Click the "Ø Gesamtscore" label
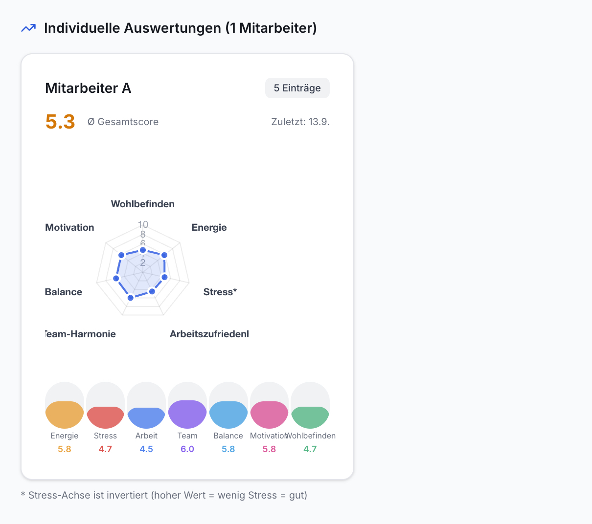Image resolution: width=592 pixels, height=524 pixels. click(123, 122)
